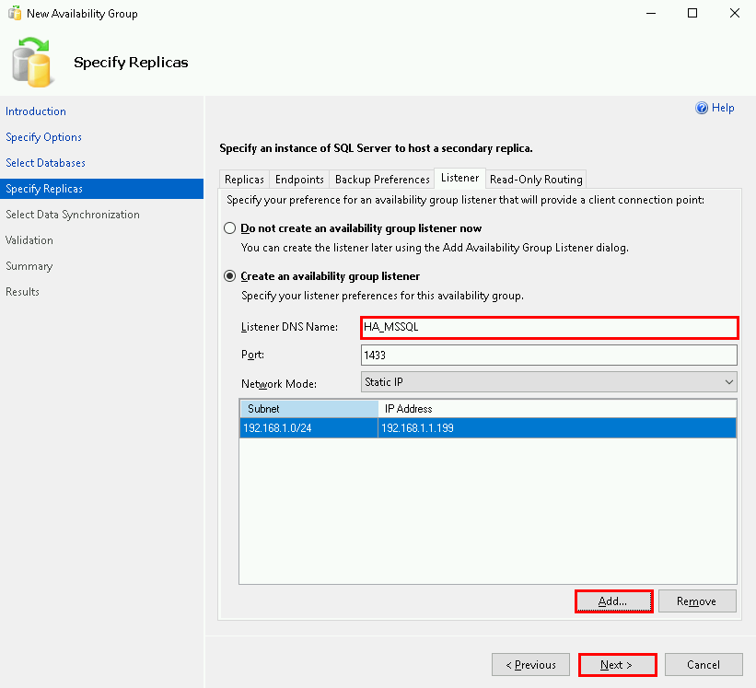Viewport: 756px width, 688px height.
Task: Select 'Create an availability group listener' option
Action: tap(229, 276)
